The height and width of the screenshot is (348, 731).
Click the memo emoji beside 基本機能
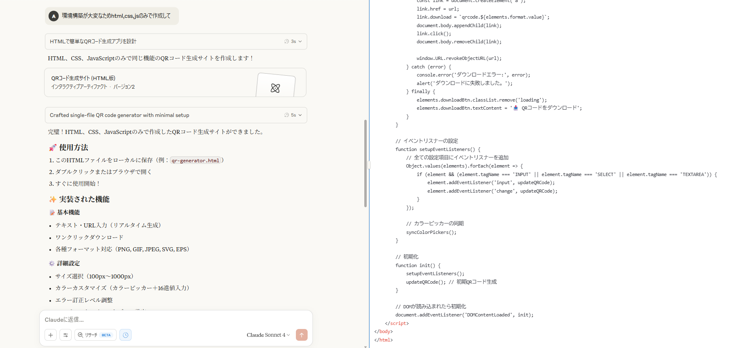click(x=52, y=212)
